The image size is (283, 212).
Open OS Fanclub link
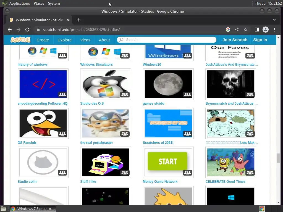[x=27, y=143]
